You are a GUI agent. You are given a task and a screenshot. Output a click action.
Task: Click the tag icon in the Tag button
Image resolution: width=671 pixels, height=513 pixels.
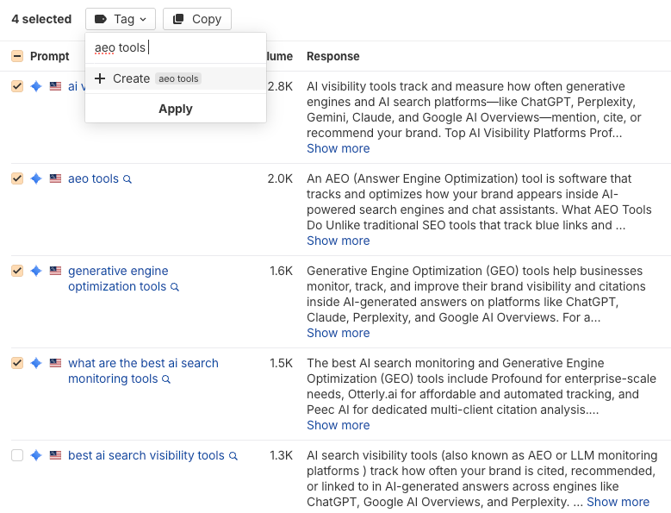click(x=100, y=19)
